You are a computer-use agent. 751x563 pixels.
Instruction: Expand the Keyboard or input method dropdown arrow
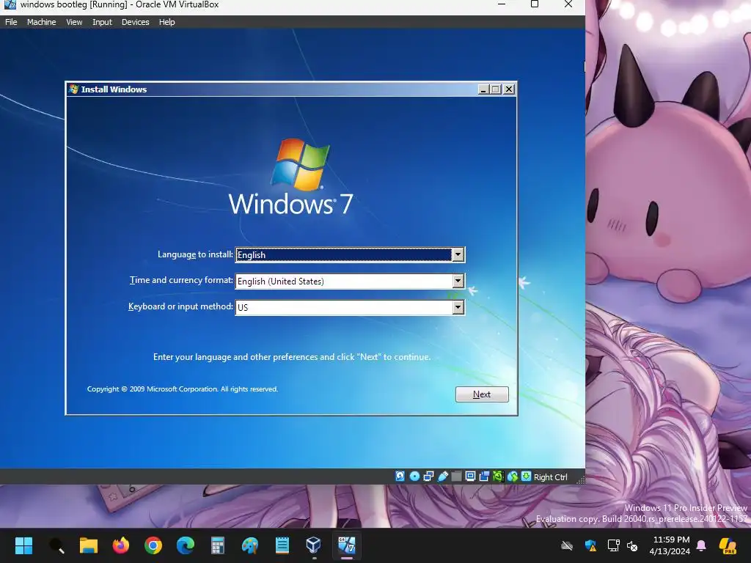pyautogui.click(x=458, y=307)
